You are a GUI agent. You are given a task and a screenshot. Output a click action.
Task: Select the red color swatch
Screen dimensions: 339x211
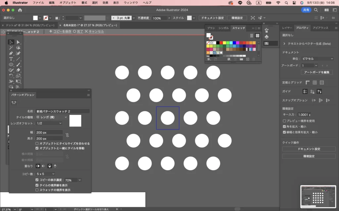(221, 43)
